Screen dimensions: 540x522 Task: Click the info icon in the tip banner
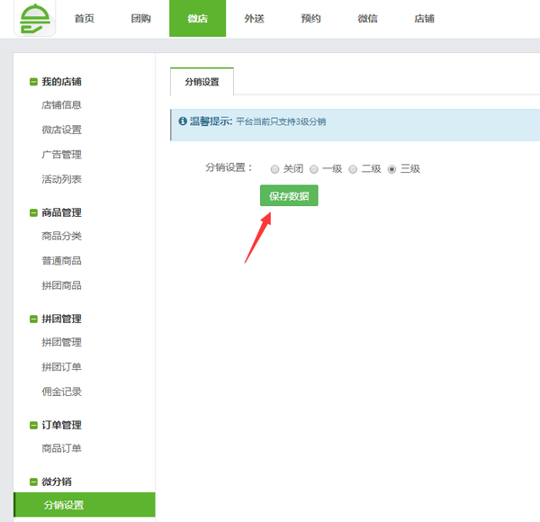click(x=183, y=121)
